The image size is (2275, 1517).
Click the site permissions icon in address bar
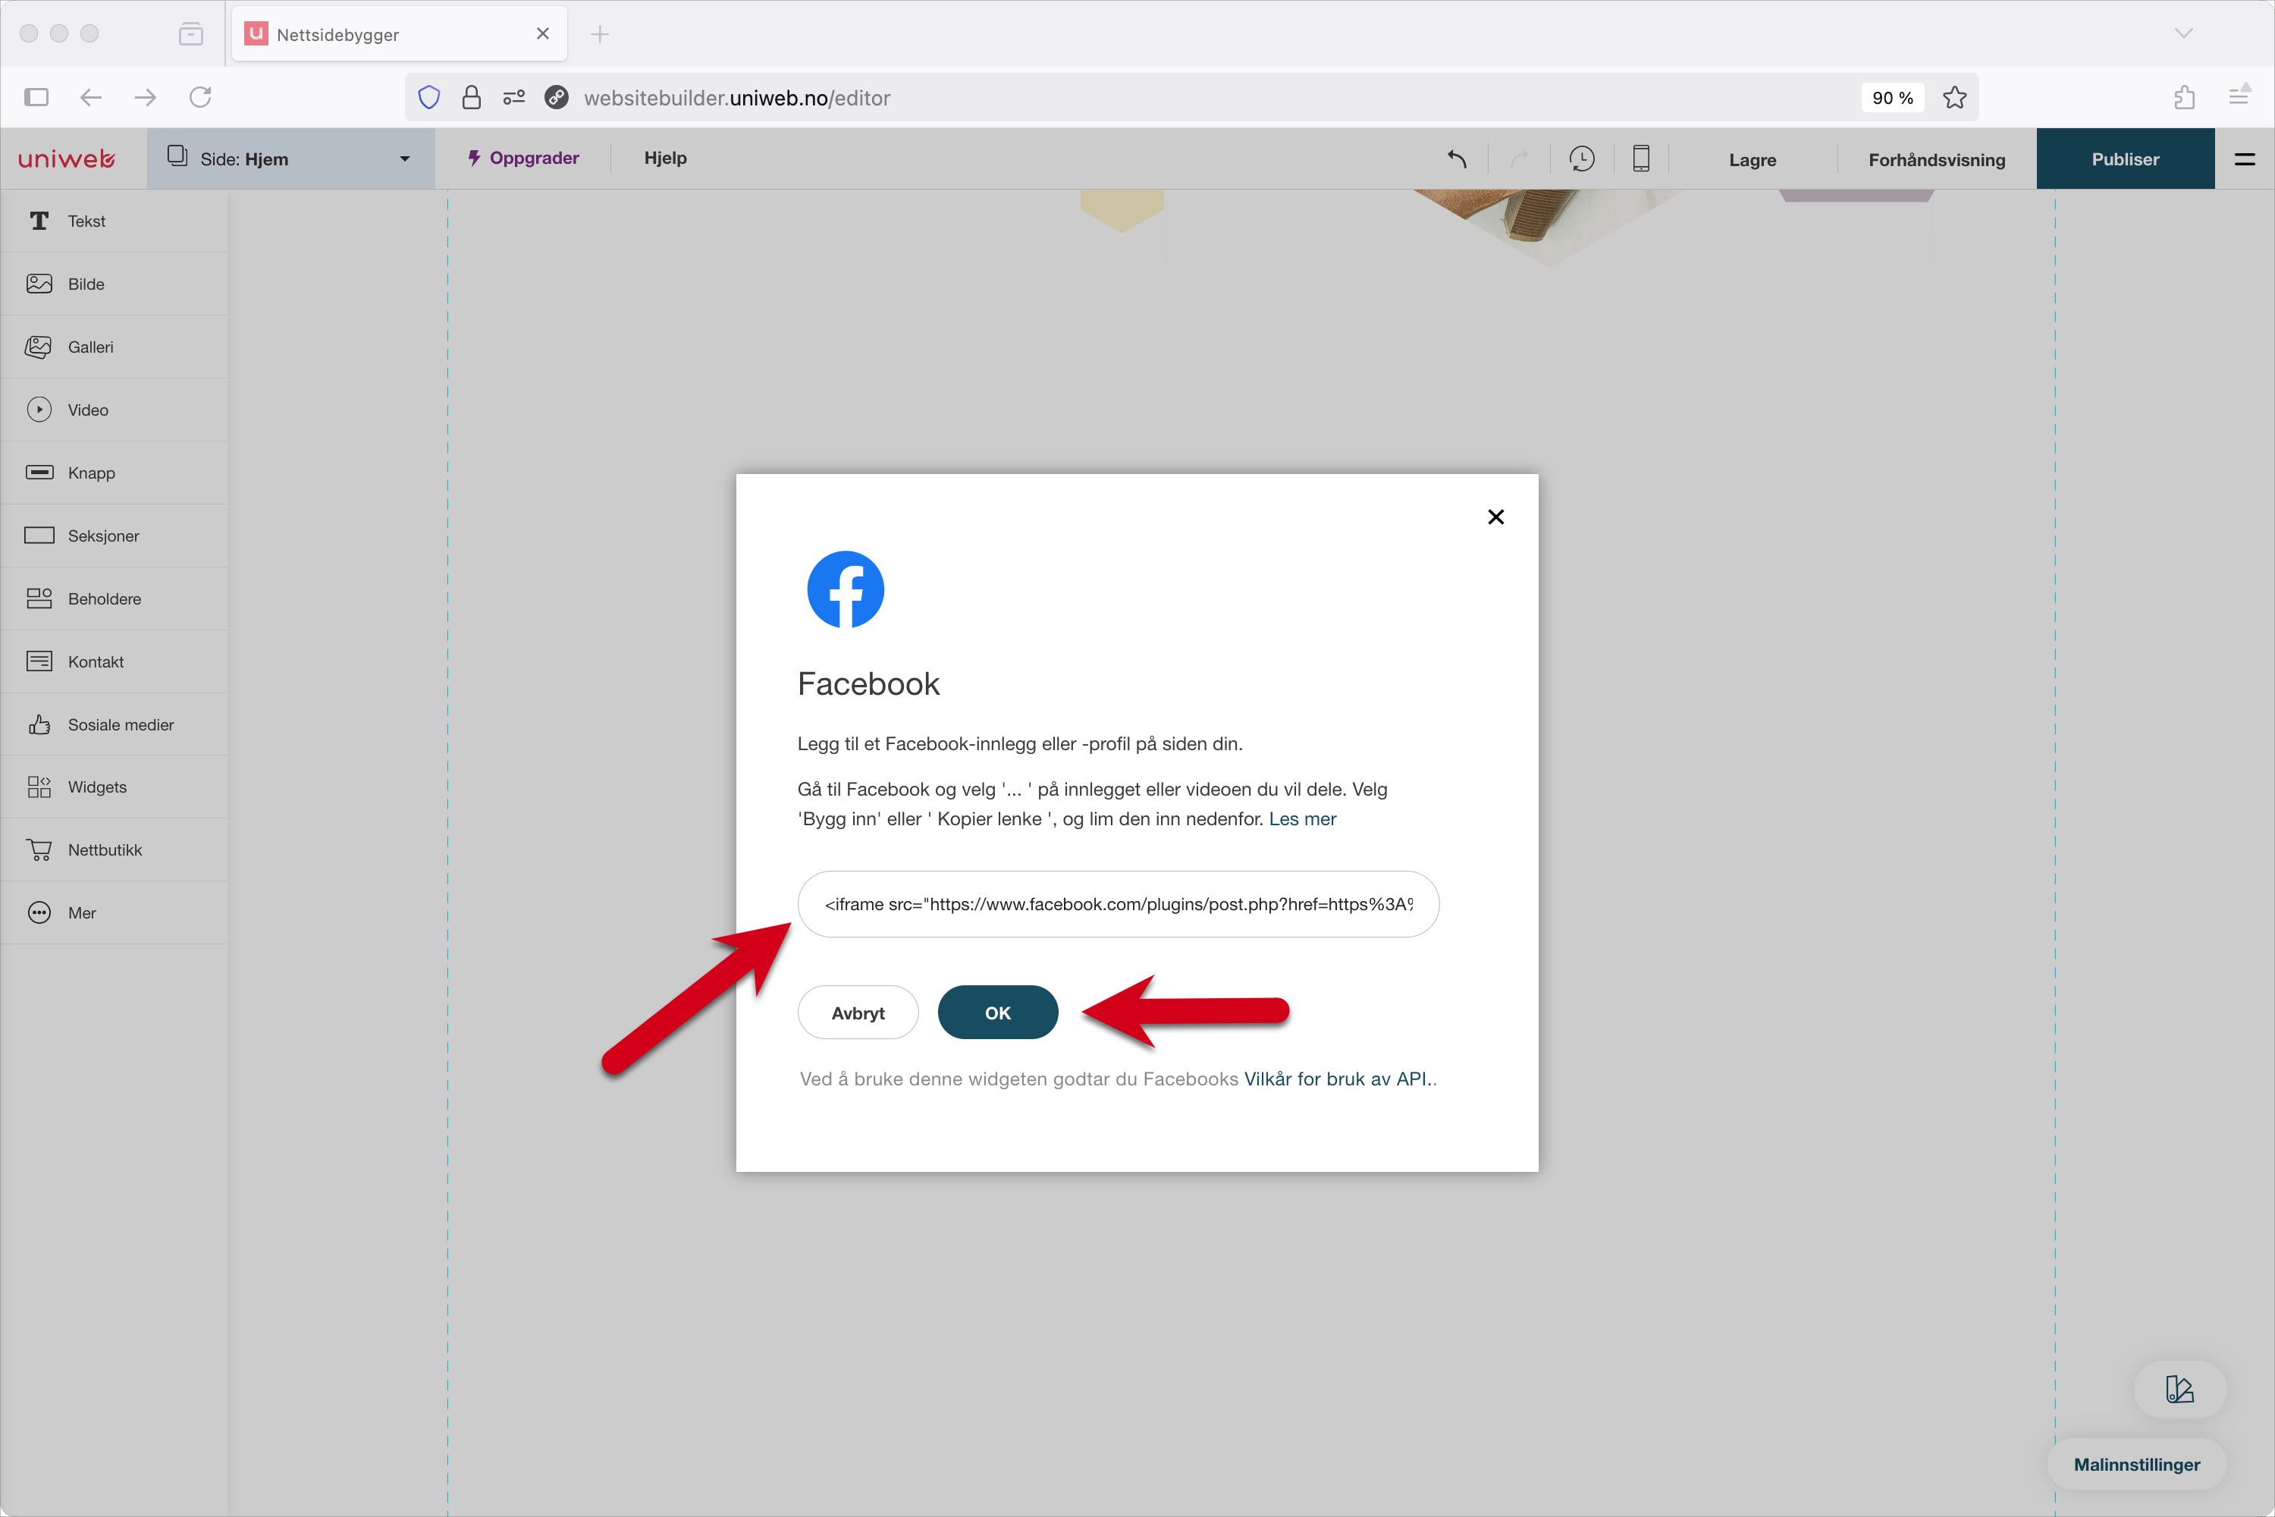click(x=515, y=97)
